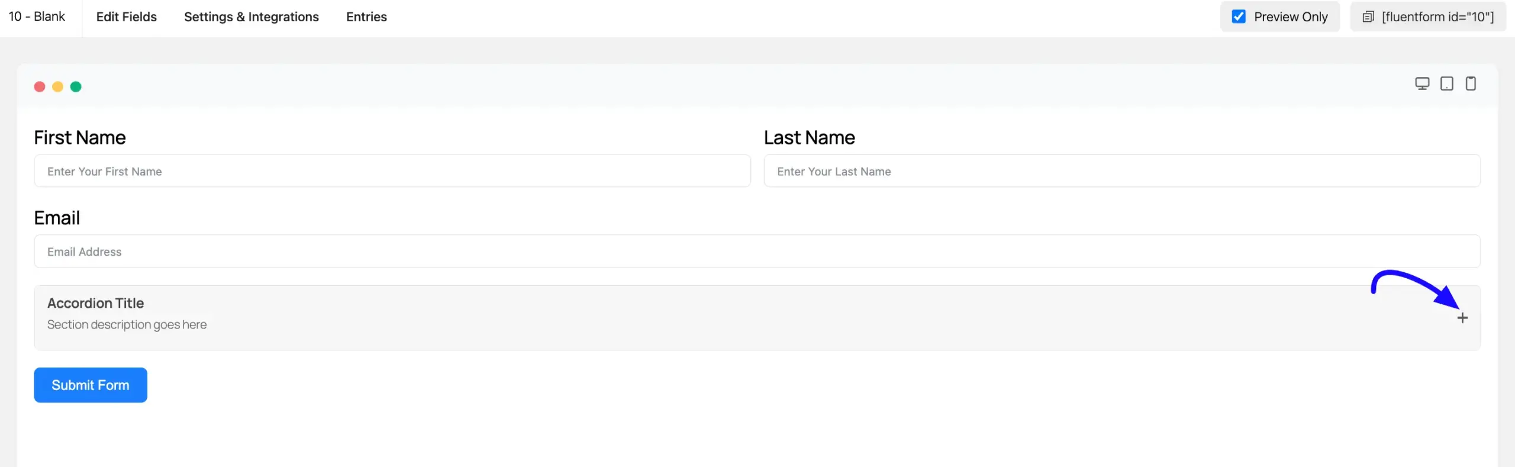Click the accordion section description text
This screenshot has height=467, width=1515.
[127, 324]
